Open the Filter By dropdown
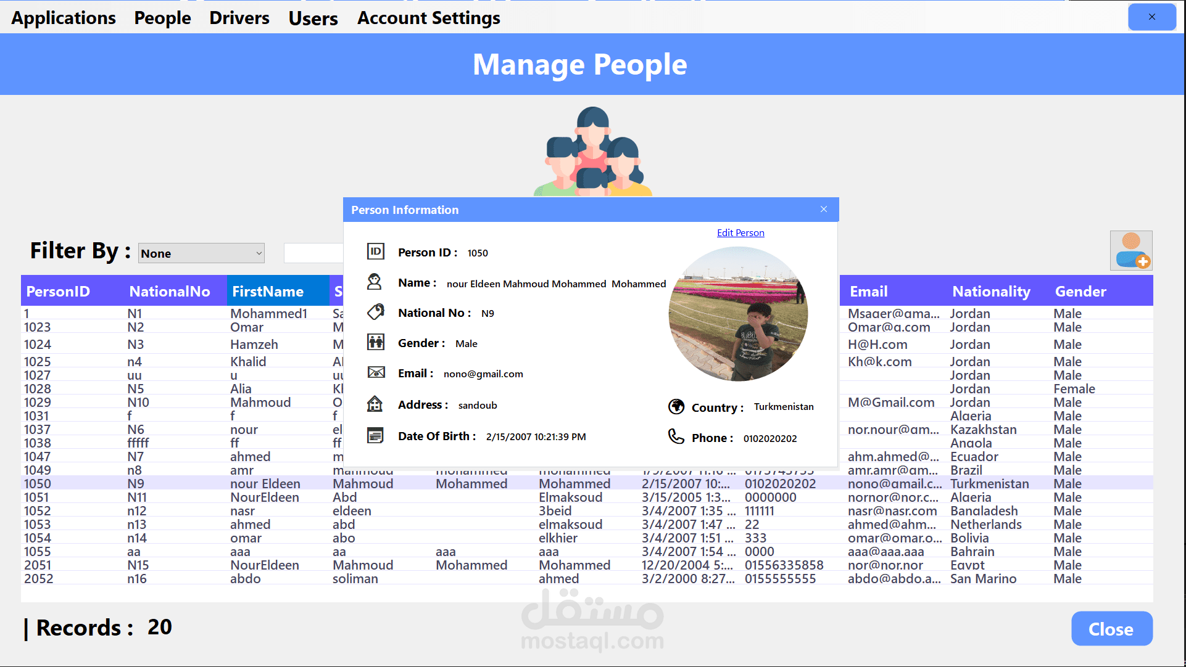The image size is (1186, 667). coord(201,253)
